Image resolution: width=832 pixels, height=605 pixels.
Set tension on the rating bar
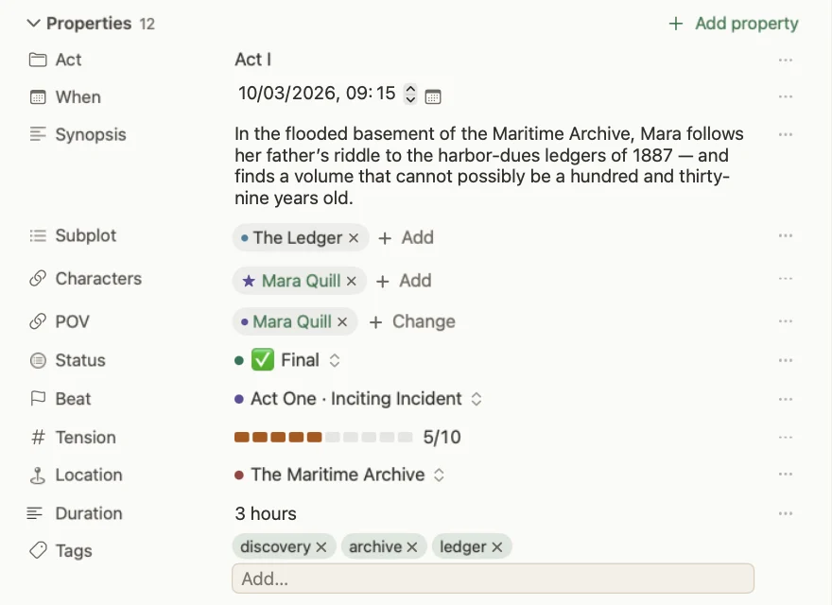click(x=323, y=438)
